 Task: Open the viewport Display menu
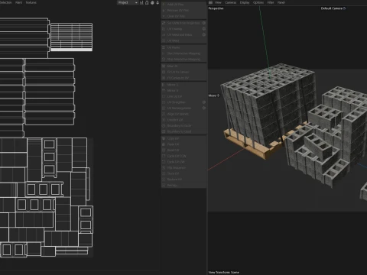245,2
